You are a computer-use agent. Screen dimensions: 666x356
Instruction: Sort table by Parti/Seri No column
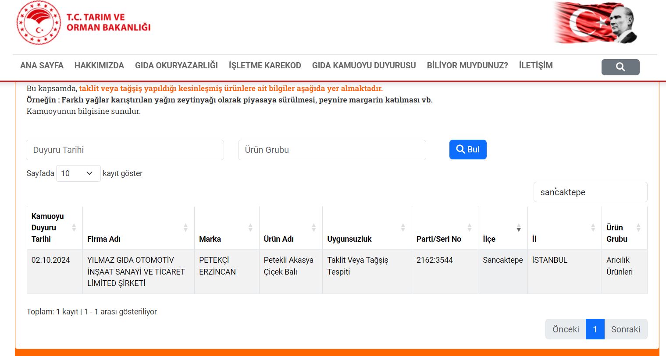[x=444, y=228]
